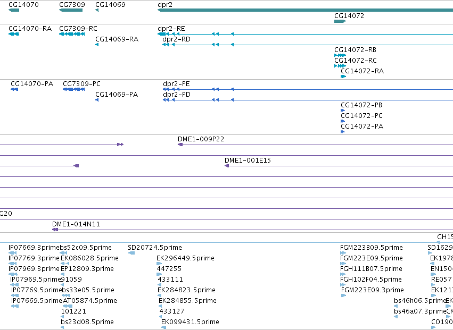Select the SD20724.5prime EST label

pyautogui.click(x=155, y=248)
